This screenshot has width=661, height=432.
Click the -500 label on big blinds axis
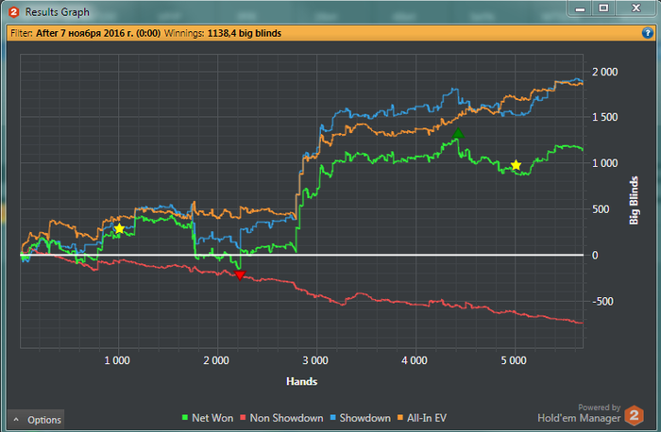602,302
